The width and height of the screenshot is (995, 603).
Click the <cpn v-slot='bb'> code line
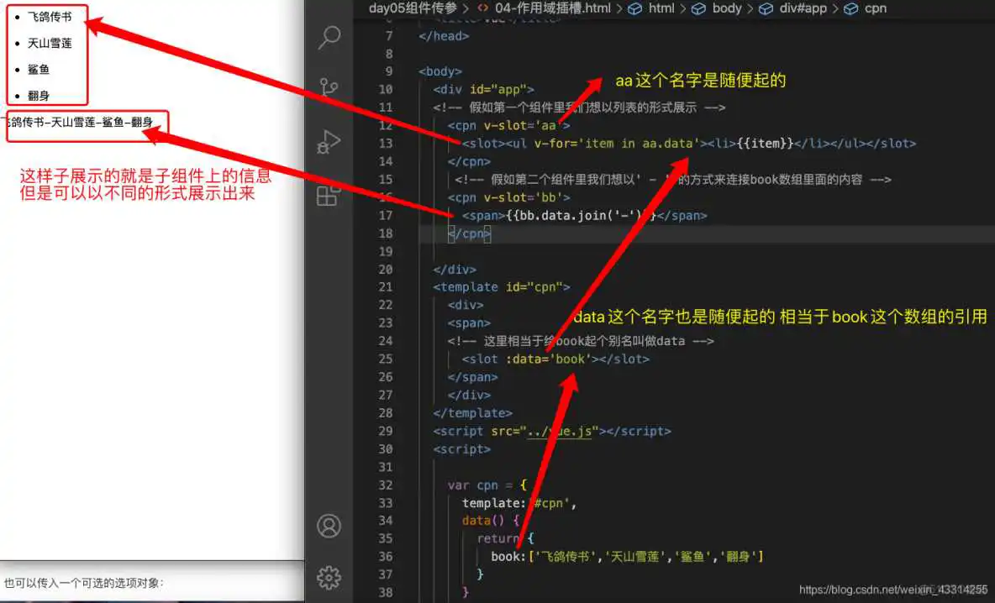click(x=508, y=198)
